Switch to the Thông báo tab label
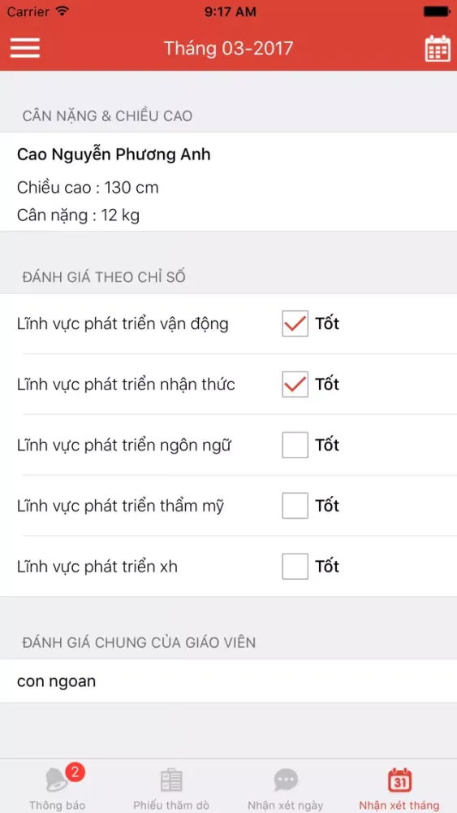This screenshot has height=813, width=457. tap(57, 805)
